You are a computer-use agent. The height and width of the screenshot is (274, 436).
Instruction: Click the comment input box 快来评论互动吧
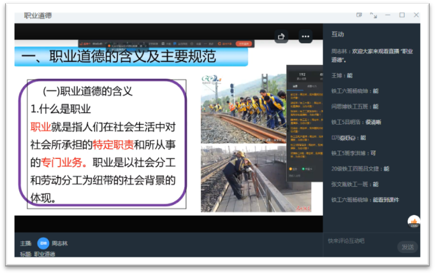pos(360,240)
